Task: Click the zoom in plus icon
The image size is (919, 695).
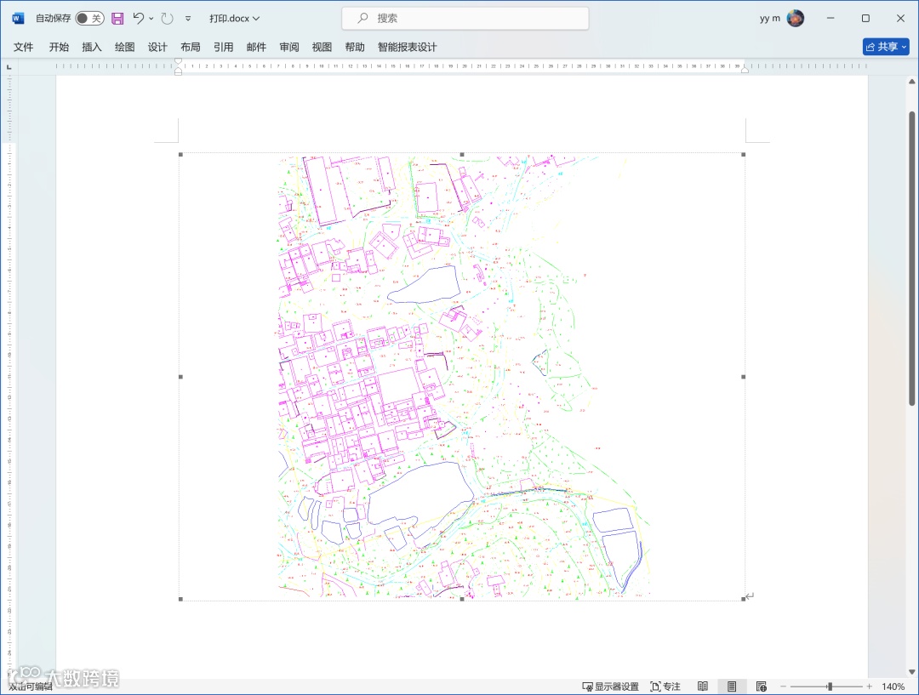Action: (x=869, y=686)
